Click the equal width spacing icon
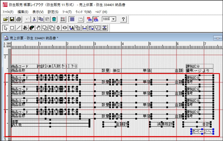 coord(85,28)
